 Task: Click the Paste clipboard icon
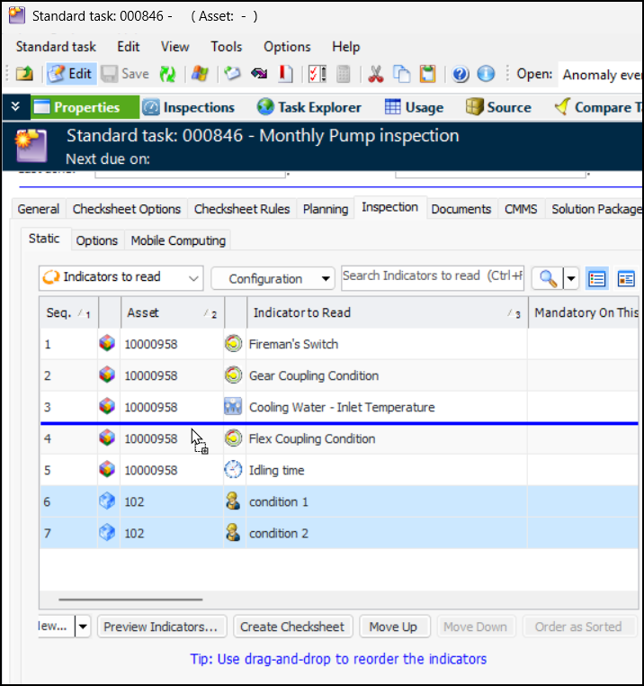(x=427, y=74)
